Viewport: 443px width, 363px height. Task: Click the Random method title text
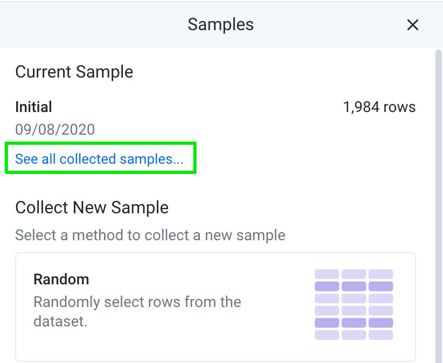tap(61, 280)
